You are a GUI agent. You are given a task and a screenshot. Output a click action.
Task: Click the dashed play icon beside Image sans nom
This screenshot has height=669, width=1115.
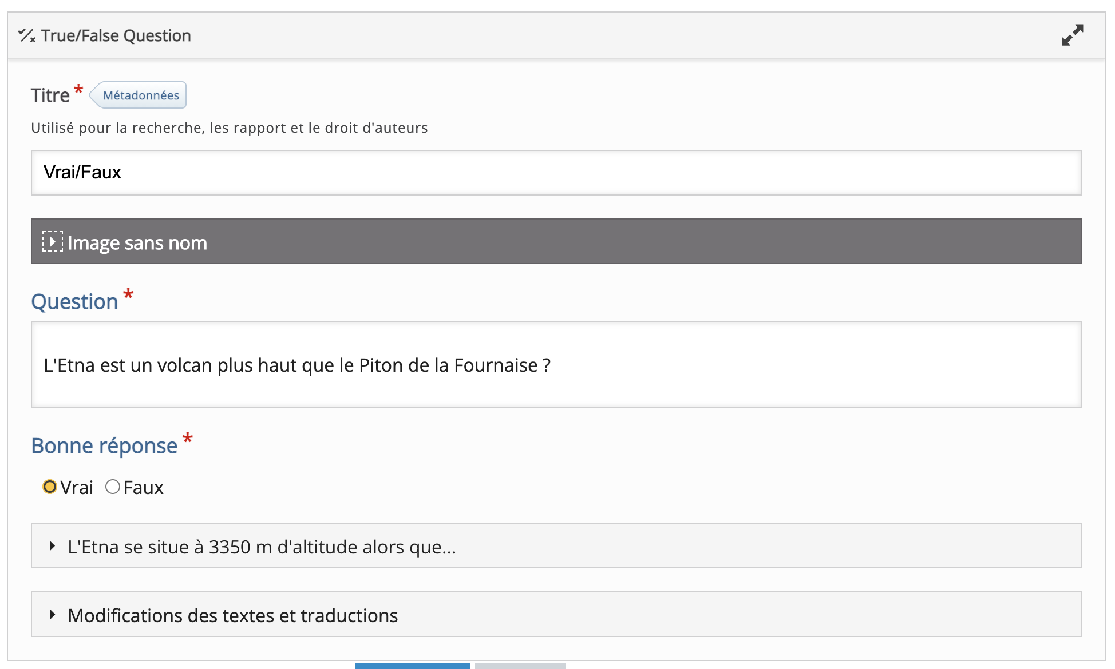(x=52, y=242)
